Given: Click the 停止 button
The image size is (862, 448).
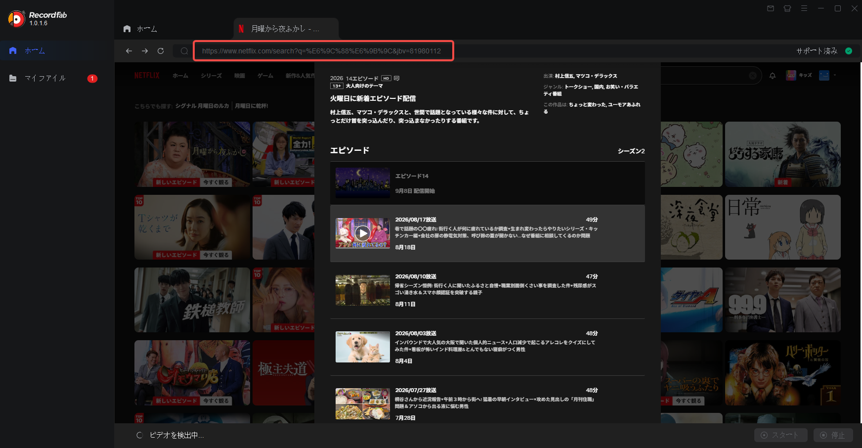Looking at the screenshot, I should click(833, 435).
